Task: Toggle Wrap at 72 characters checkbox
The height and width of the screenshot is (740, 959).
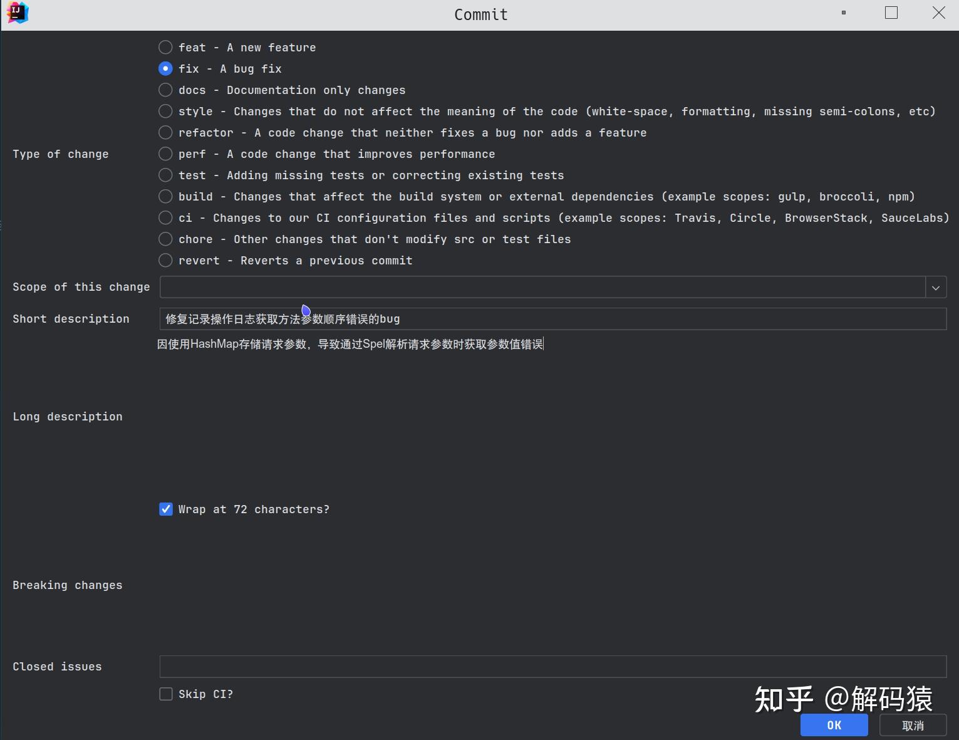Action: [x=166, y=509]
